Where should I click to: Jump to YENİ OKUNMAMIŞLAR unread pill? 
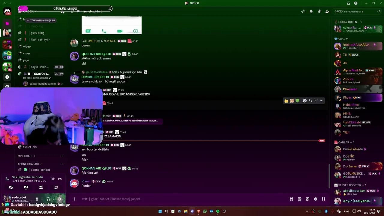click(x=41, y=20)
